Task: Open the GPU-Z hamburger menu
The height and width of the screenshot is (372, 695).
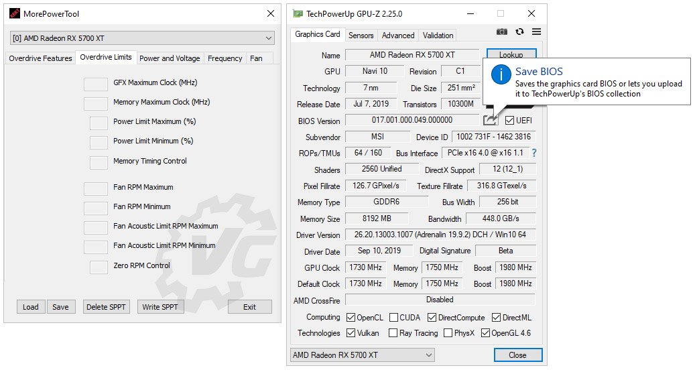Action: 536,32
